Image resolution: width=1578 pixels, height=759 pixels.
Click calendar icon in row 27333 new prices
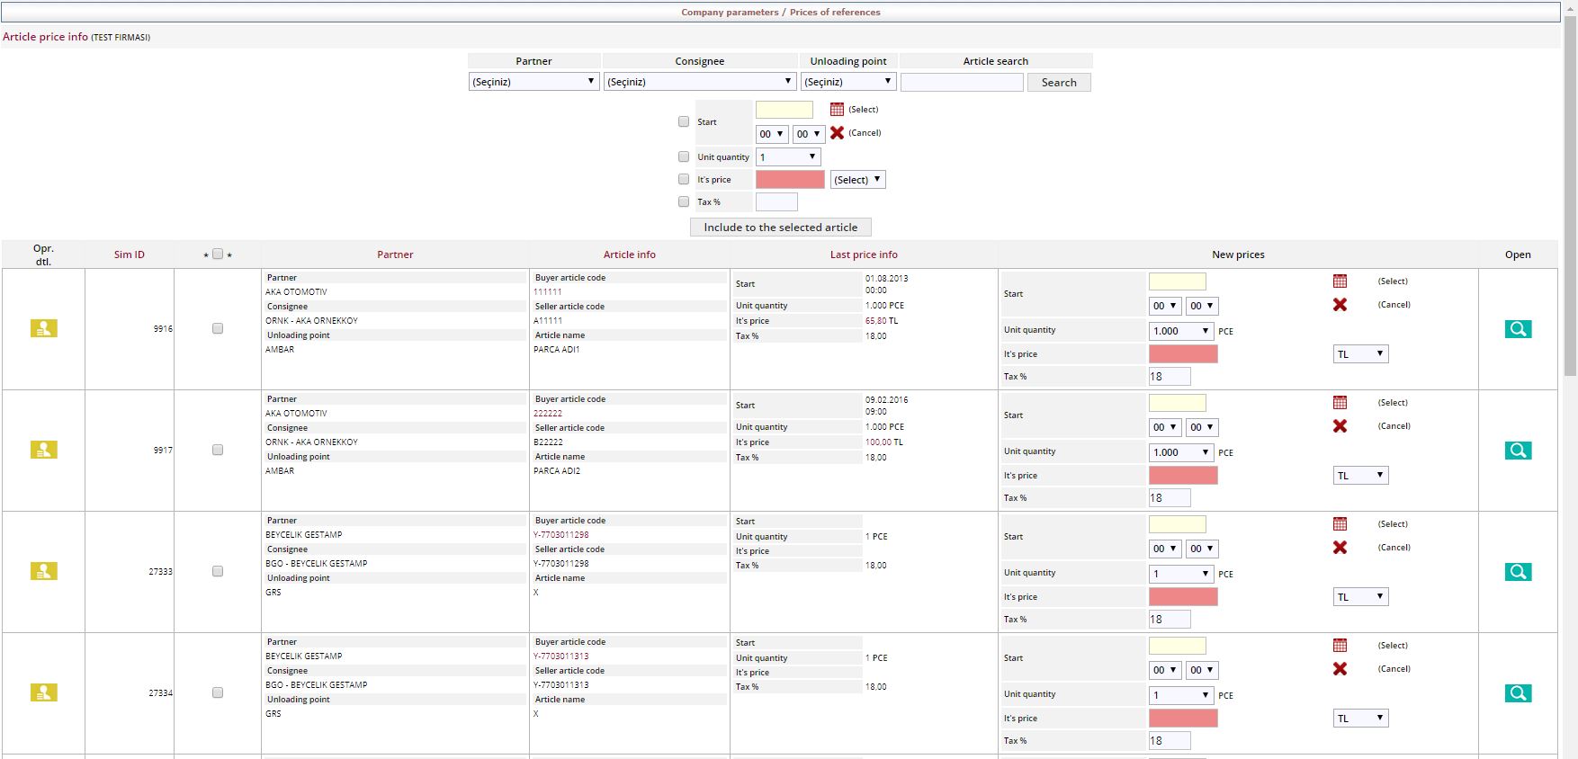point(1340,524)
